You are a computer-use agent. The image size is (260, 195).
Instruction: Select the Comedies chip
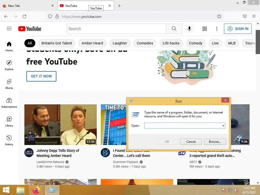[145, 43]
